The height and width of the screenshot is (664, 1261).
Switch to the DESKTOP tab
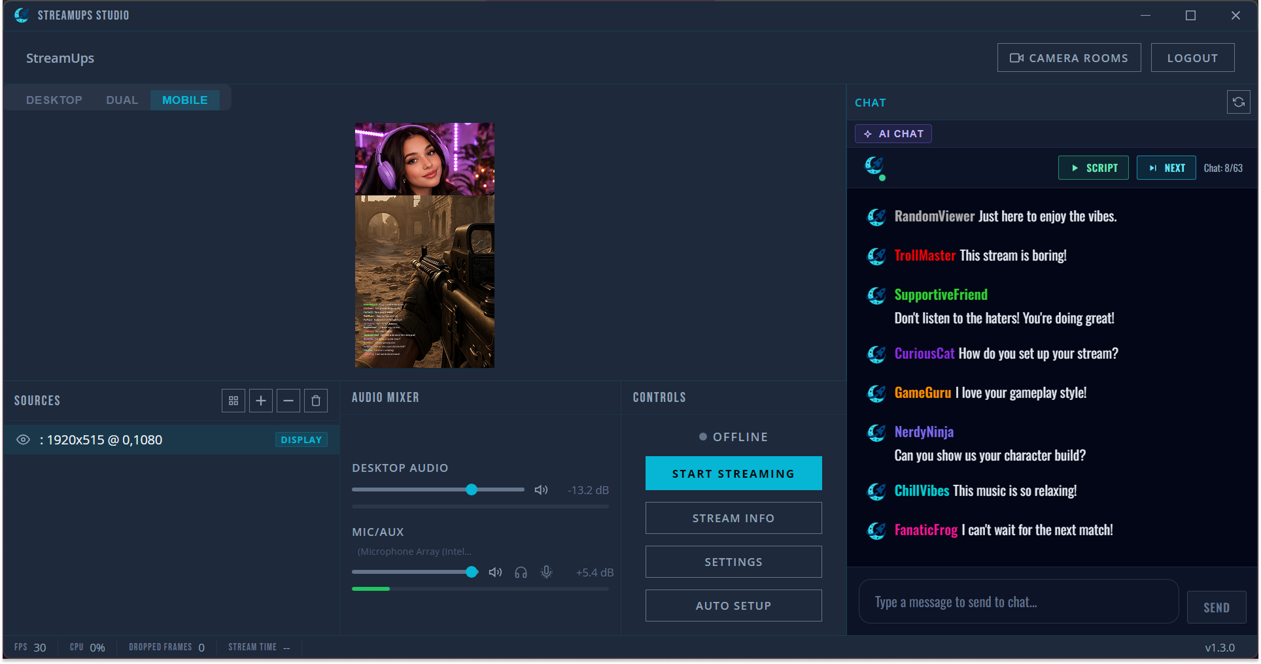pyautogui.click(x=54, y=99)
